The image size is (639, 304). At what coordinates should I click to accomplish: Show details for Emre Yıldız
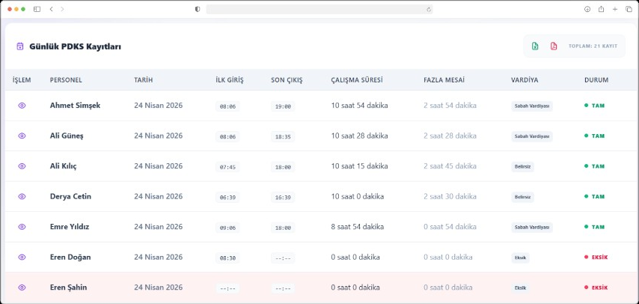(x=22, y=227)
